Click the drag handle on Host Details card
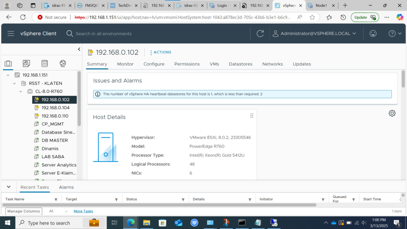This screenshot has height=229, width=407. click(x=251, y=116)
